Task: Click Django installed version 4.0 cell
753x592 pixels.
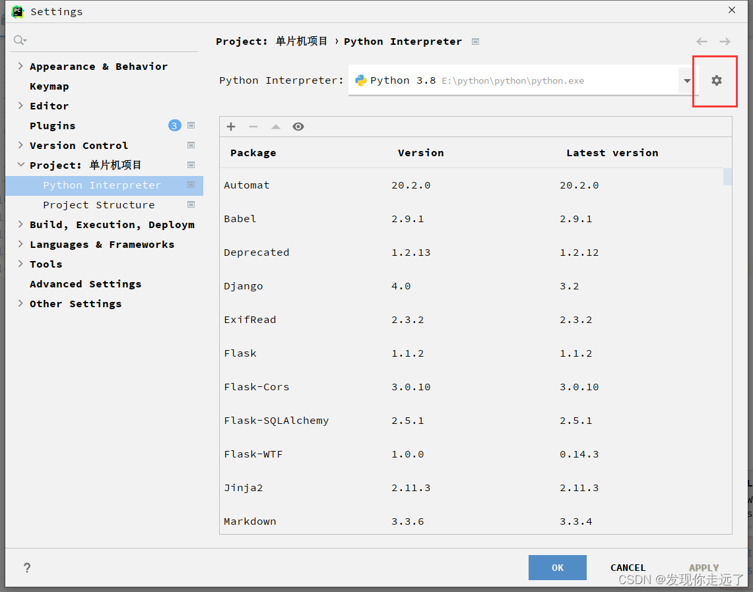Action: click(x=401, y=286)
